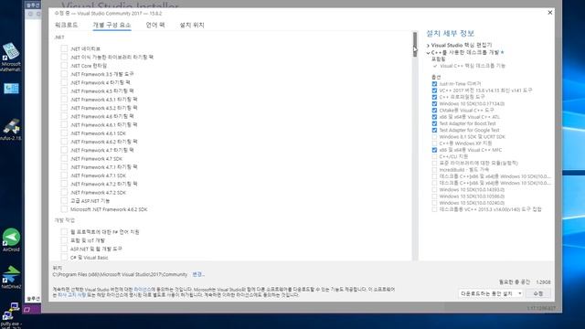This screenshot has height=329, width=585.
Task: Check Windows 10 SDK (10.0.14393.0) option
Action: coord(434,189)
